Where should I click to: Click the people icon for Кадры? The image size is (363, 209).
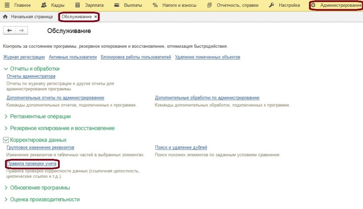pyautogui.click(x=44, y=5)
